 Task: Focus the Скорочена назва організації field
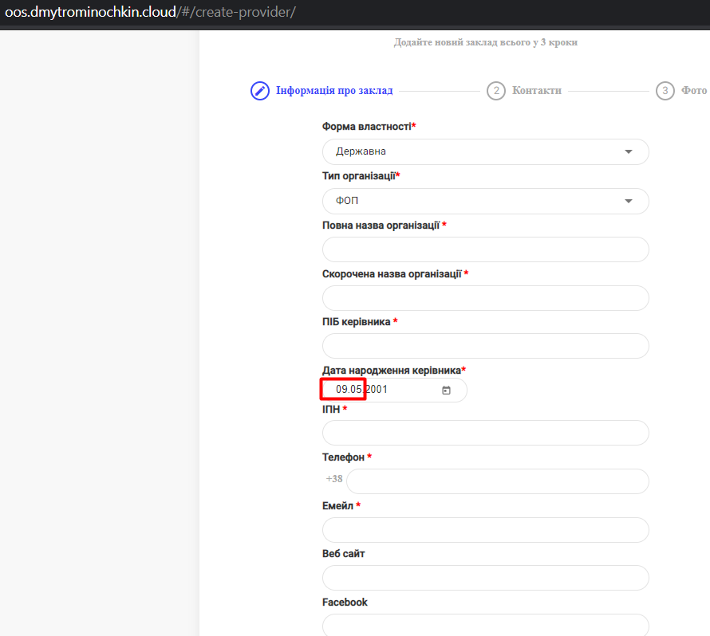485,297
